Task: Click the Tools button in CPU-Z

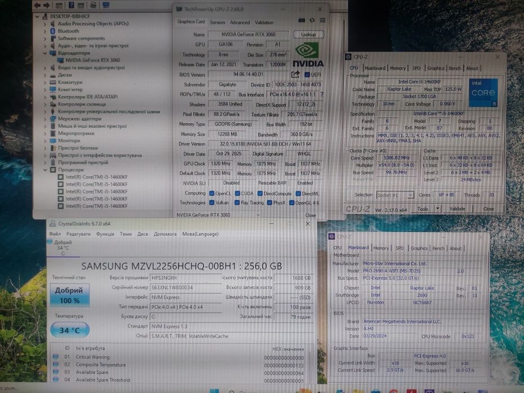Action: [x=423, y=208]
